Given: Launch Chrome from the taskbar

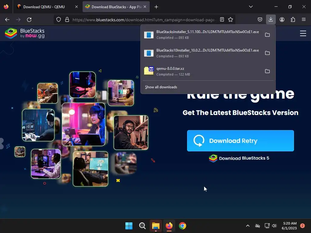Looking at the screenshot, I should click(x=183, y=226).
